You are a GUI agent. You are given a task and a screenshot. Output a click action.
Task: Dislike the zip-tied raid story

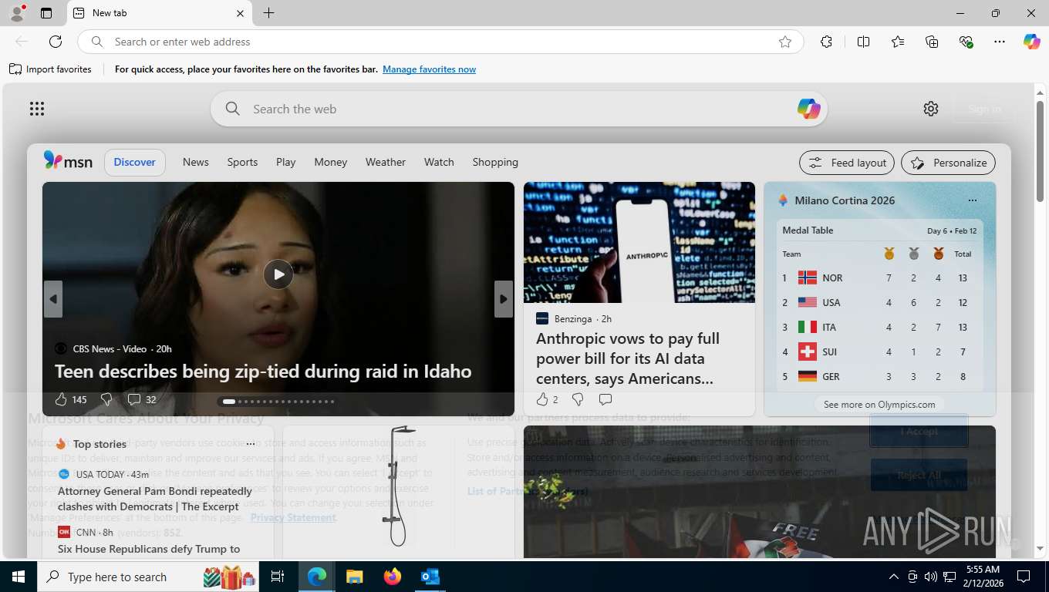[106, 399]
